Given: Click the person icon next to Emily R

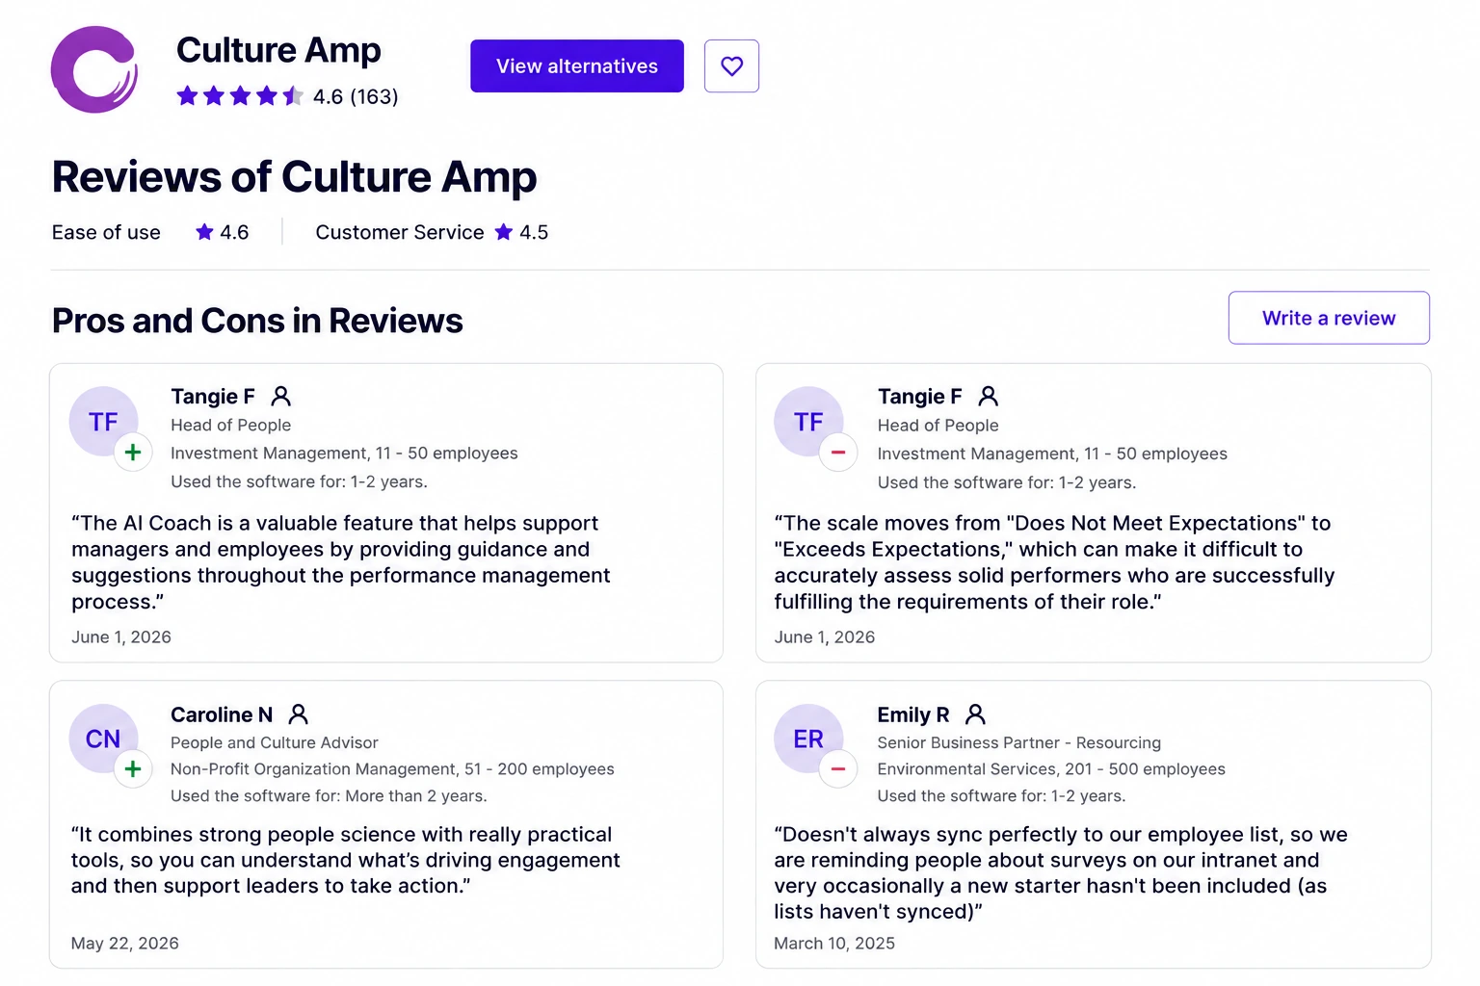Looking at the screenshot, I should [x=975, y=714].
